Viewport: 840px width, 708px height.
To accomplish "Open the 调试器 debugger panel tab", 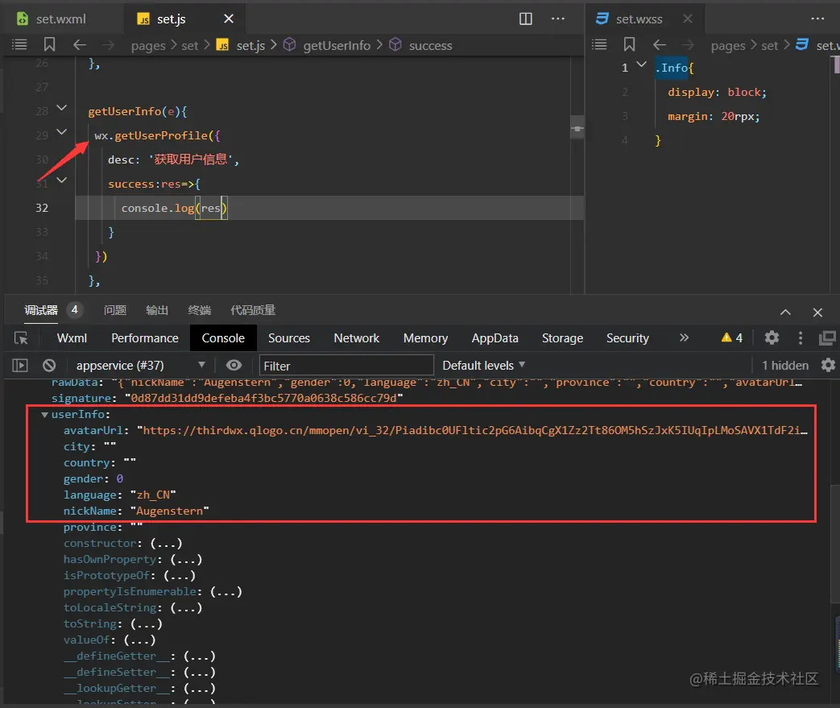I will pos(41,310).
